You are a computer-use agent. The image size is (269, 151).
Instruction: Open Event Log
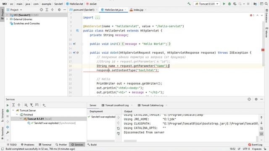click(255, 145)
